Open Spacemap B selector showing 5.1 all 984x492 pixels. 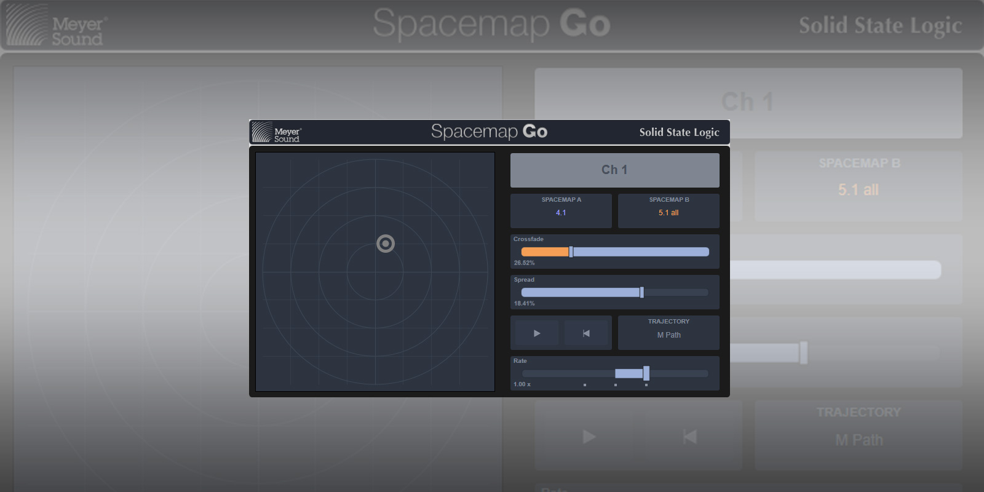[x=669, y=211]
